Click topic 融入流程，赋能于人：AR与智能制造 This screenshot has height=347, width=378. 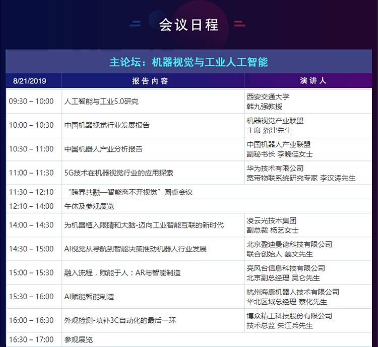point(122,273)
